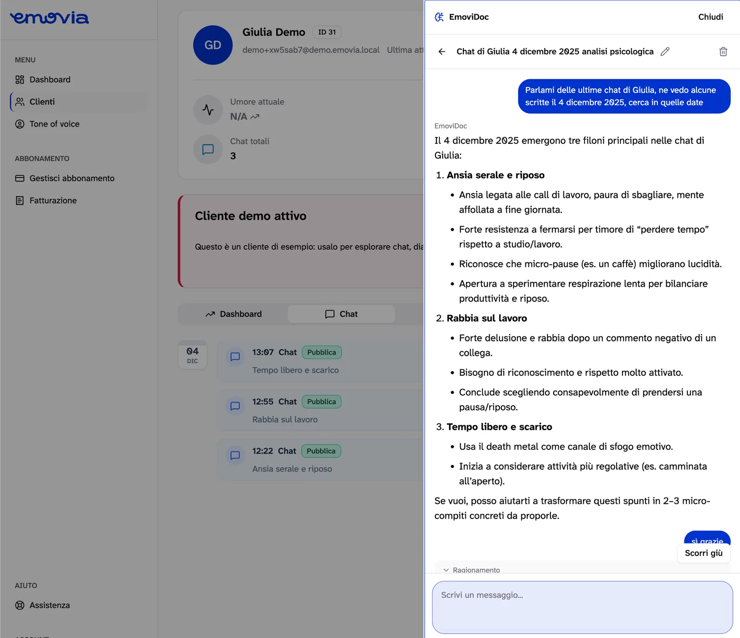Click the Dashboard grid icon in sidebar
This screenshot has height=638, width=740.
(19, 80)
